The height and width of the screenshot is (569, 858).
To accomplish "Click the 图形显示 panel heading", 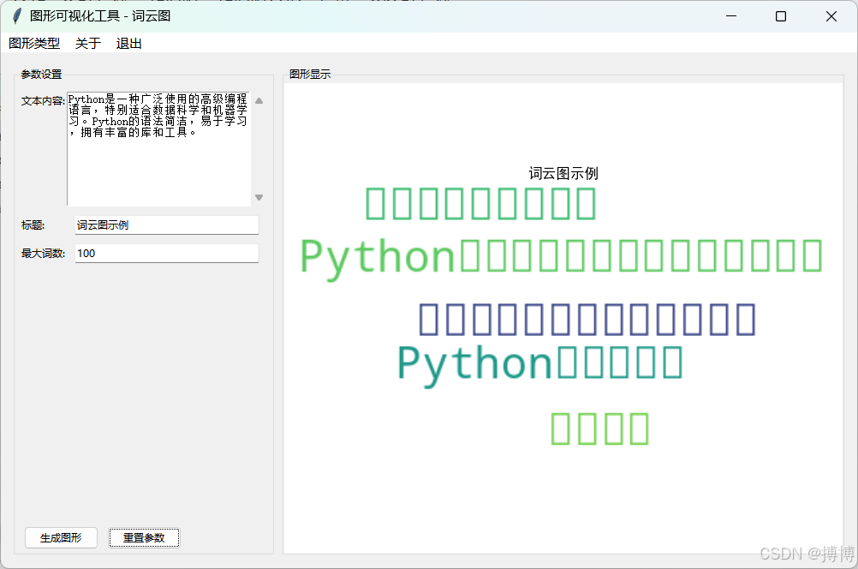I will [310, 74].
